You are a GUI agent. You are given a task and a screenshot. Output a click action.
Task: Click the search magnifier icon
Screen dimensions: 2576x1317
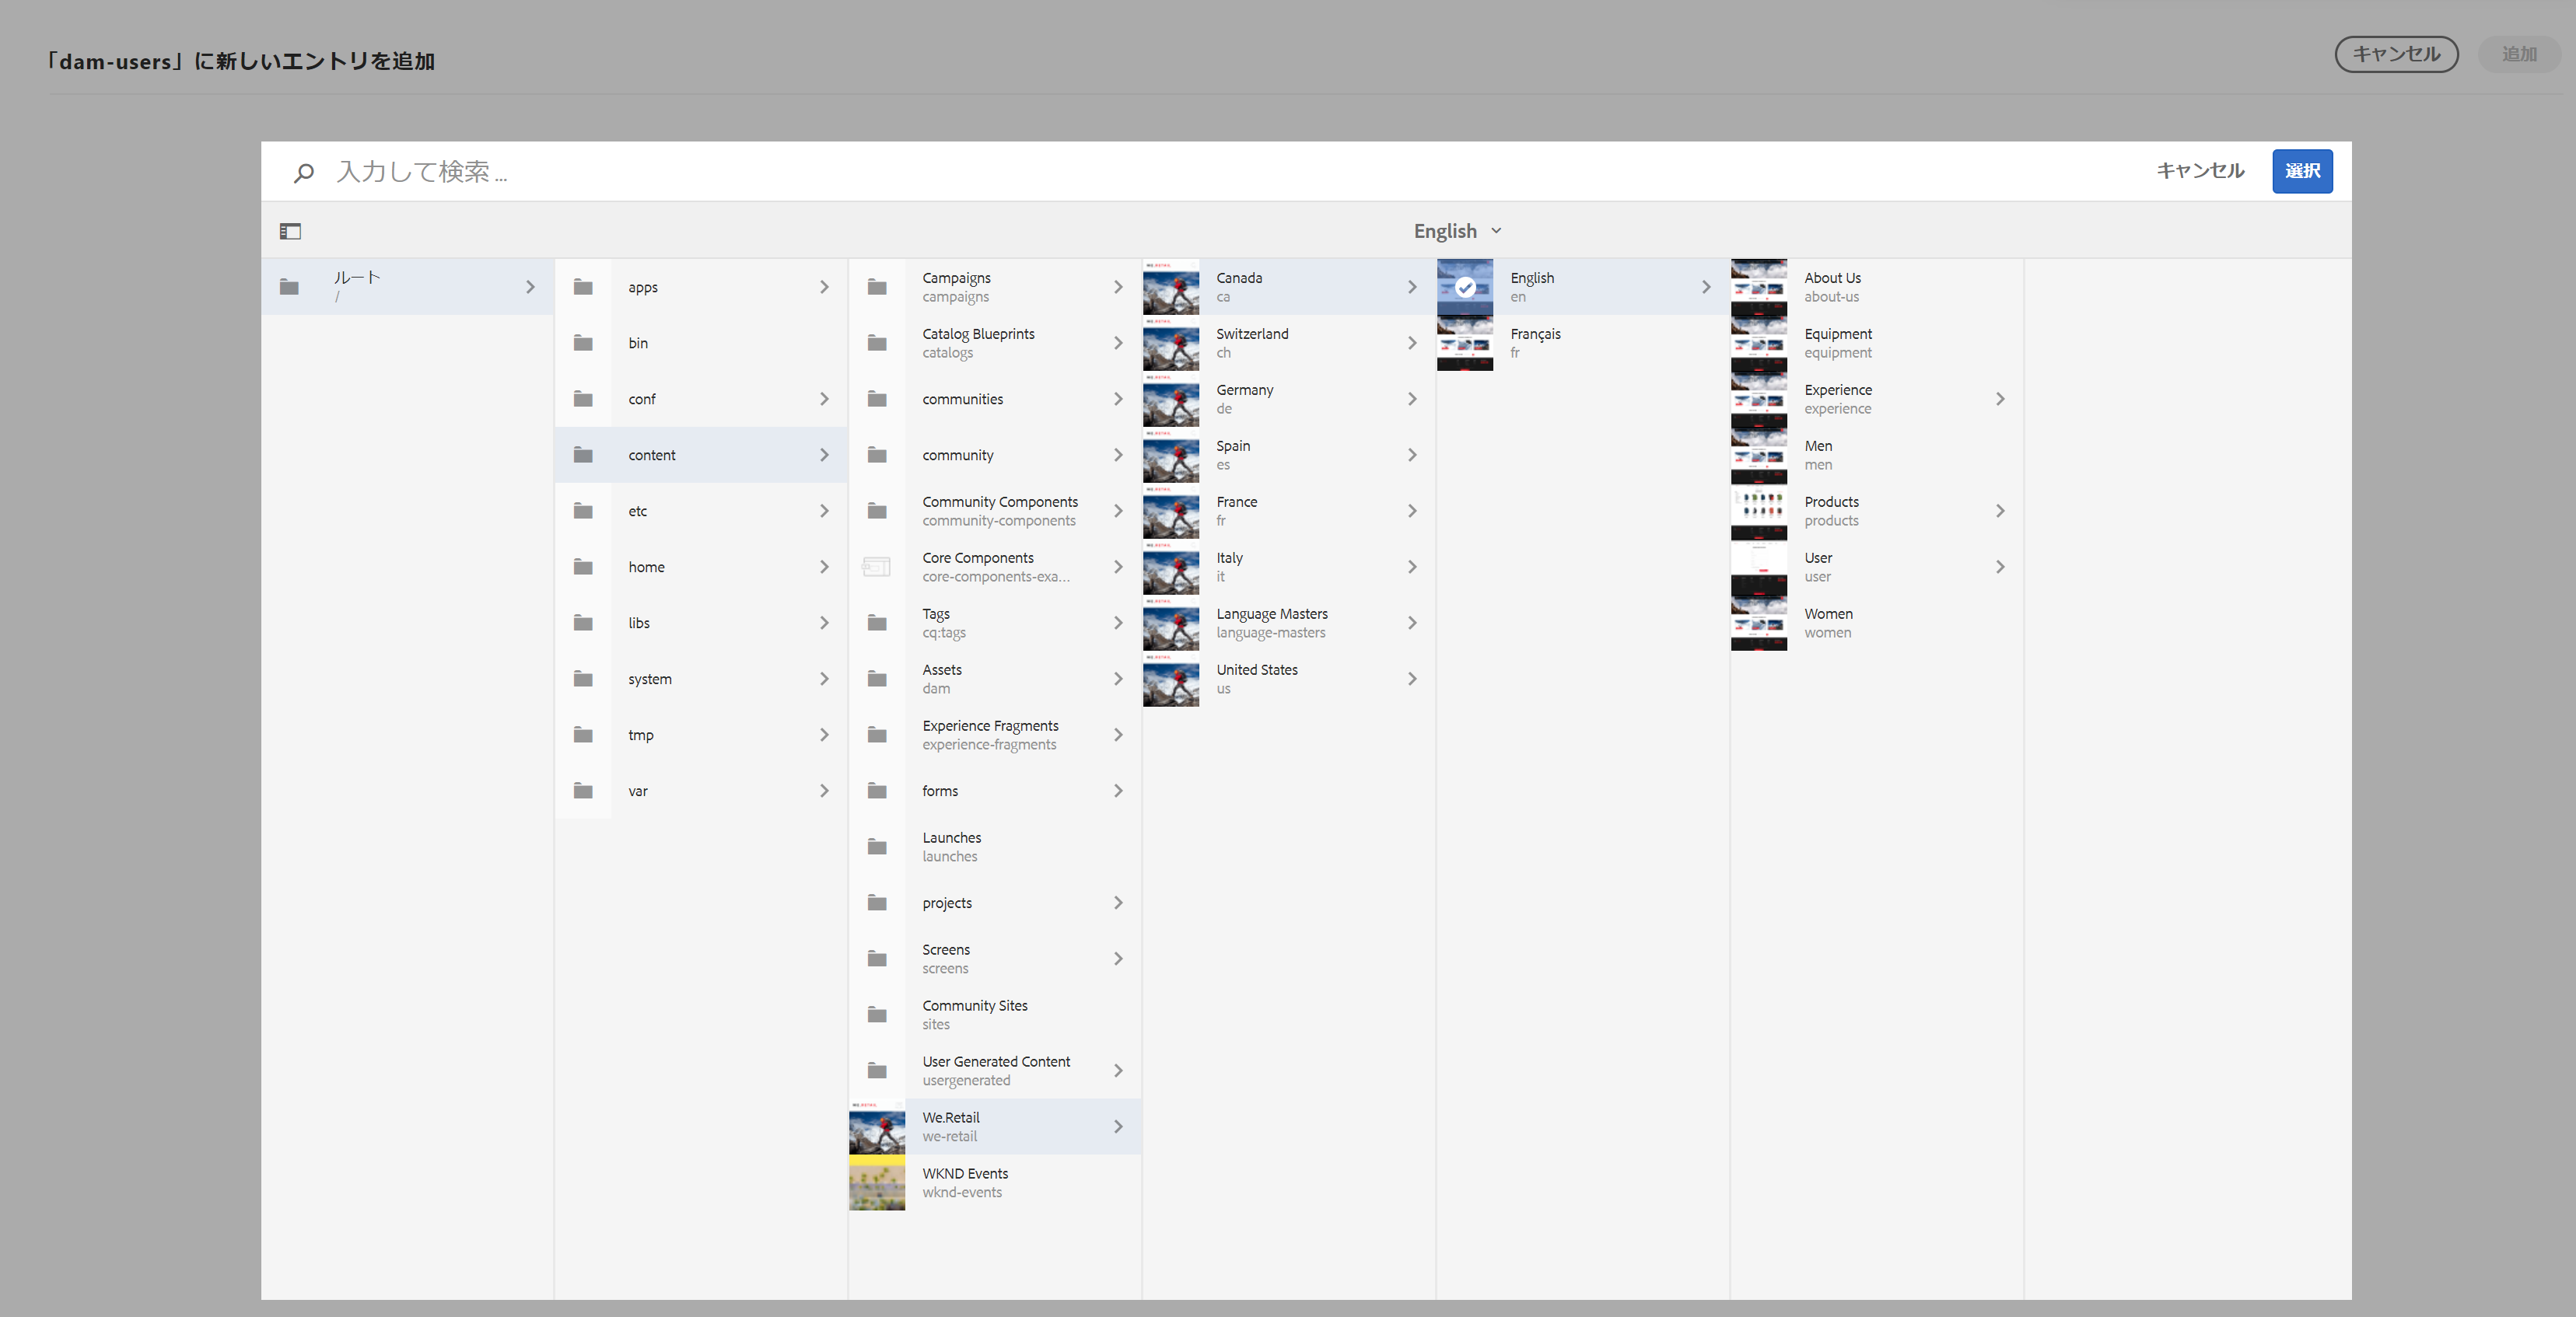point(304,172)
